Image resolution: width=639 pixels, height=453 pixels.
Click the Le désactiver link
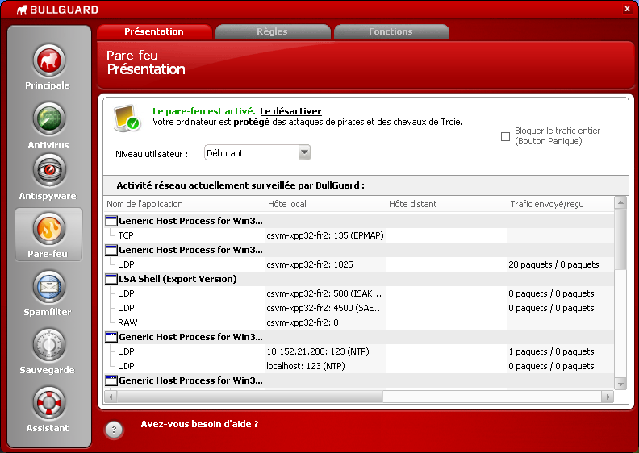coord(290,111)
